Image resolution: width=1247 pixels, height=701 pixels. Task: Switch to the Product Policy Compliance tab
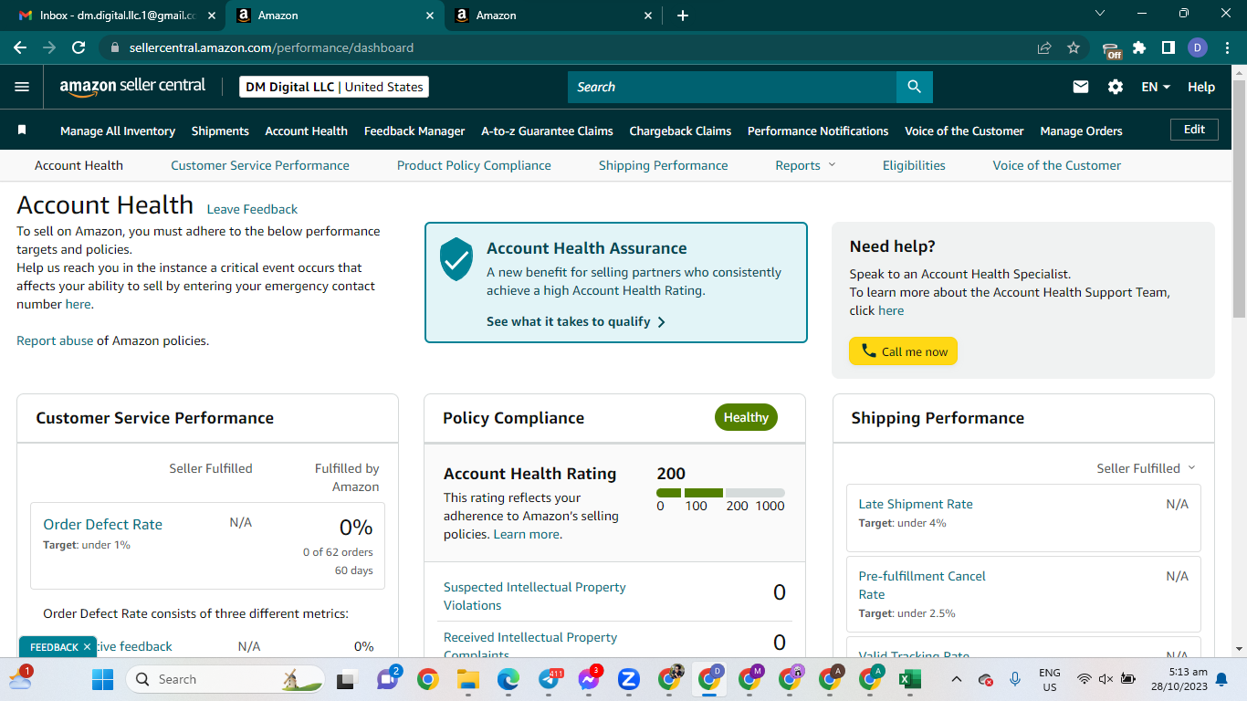[474, 165]
